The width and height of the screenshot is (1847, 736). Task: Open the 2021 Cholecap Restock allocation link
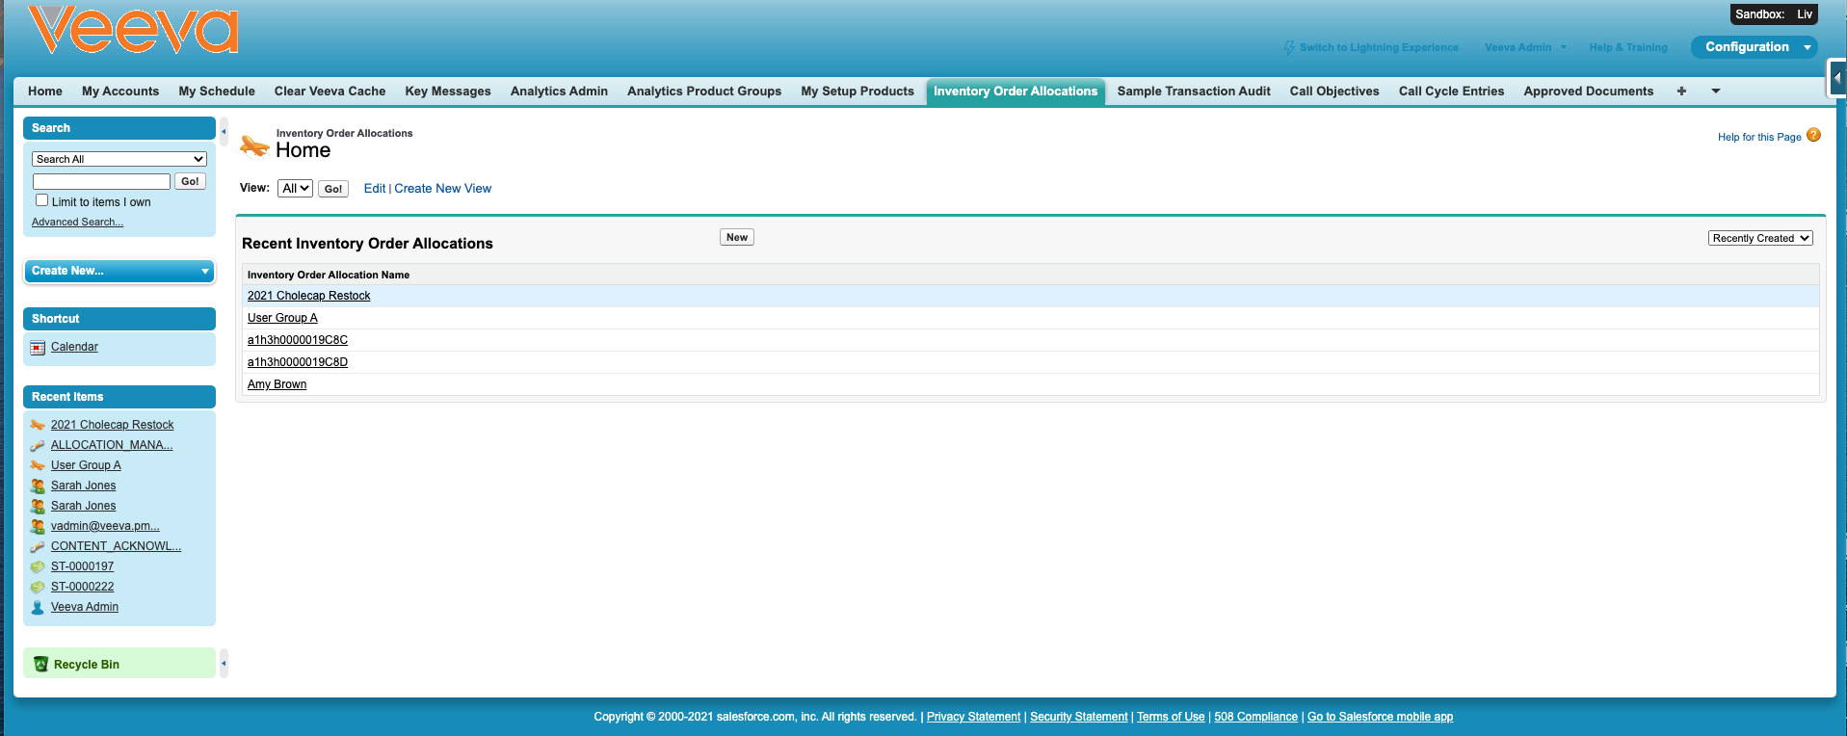pyautogui.click(x=308, y=296)
